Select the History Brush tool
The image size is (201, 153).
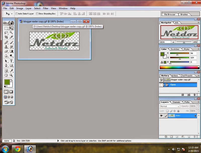pos(11,47)
